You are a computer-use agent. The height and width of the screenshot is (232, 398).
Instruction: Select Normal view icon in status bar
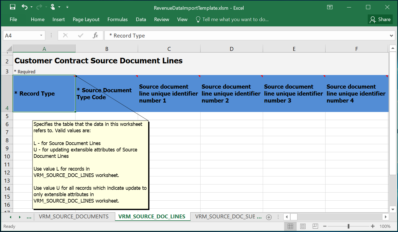pos(290,226)
